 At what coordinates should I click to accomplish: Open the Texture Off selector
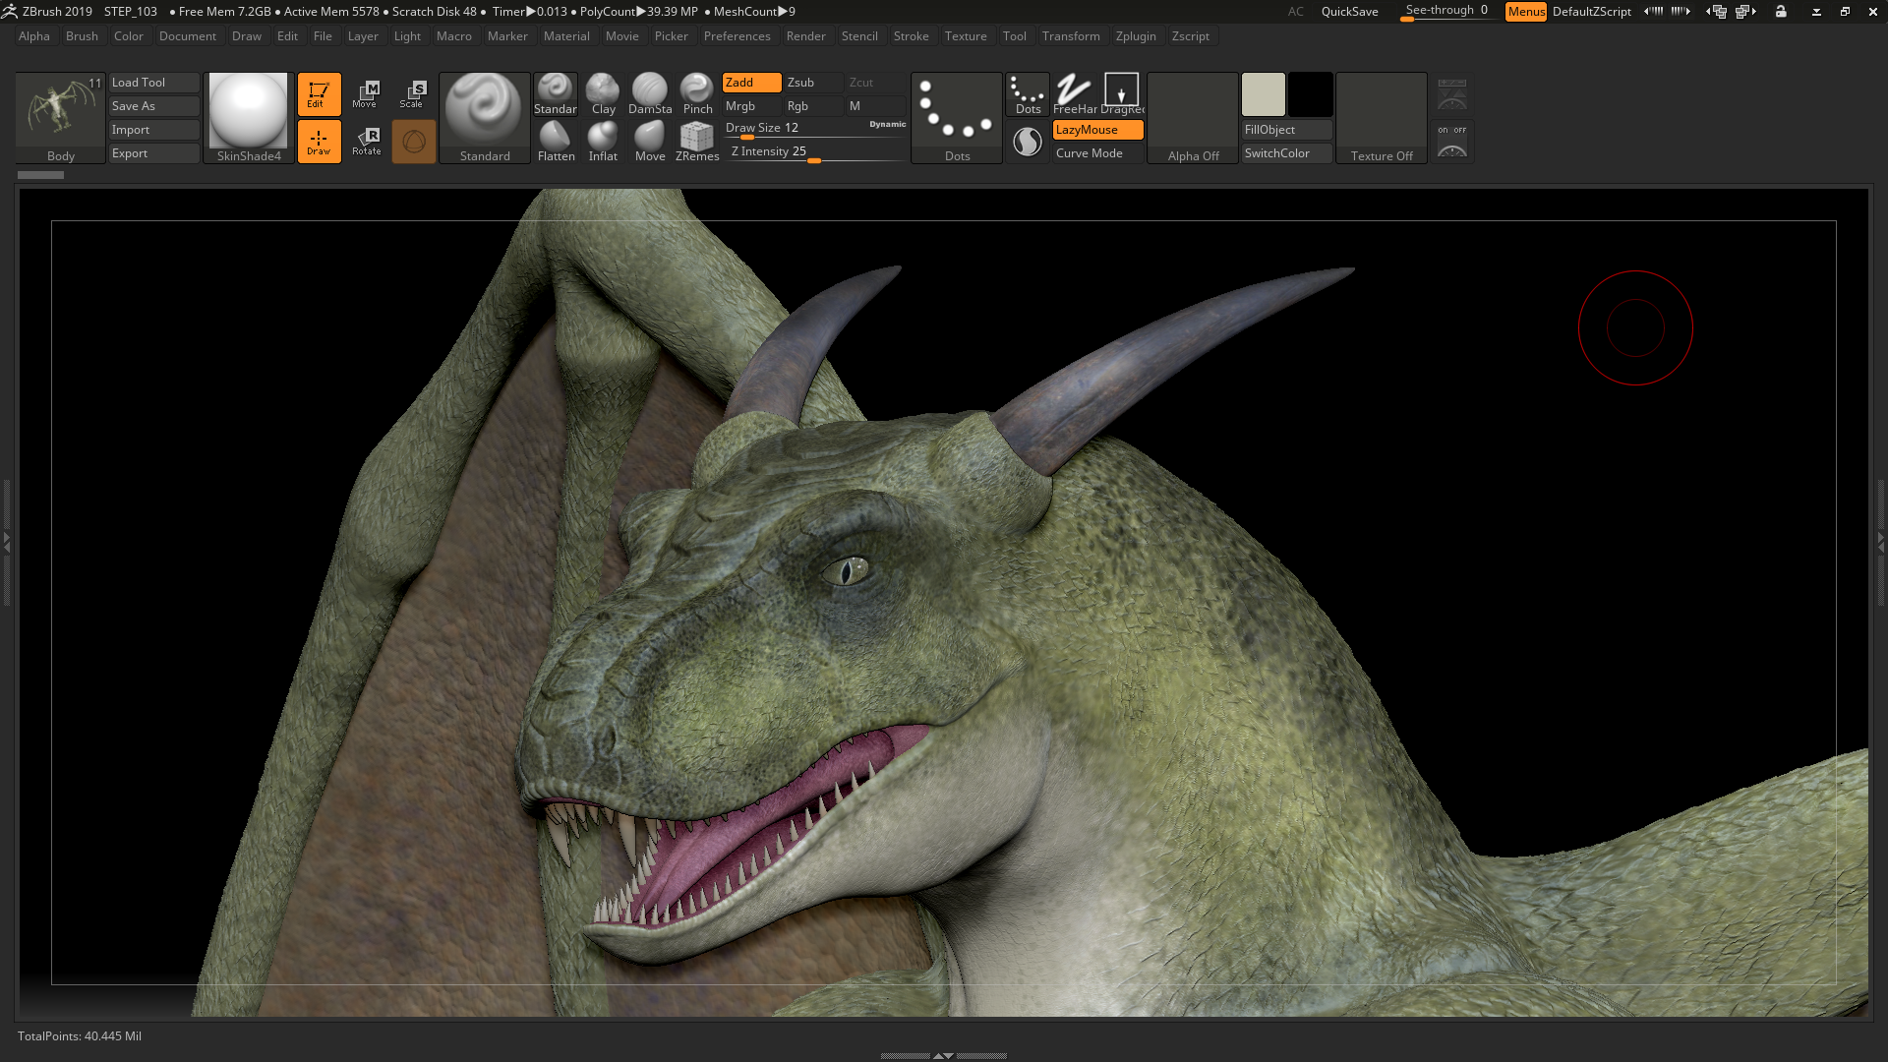coord(1381,116)
